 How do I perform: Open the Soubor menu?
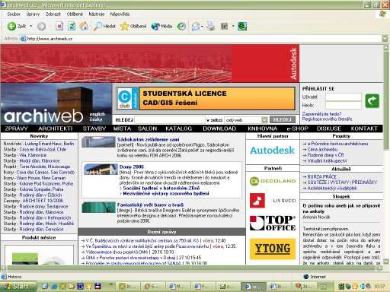[14, 14]
